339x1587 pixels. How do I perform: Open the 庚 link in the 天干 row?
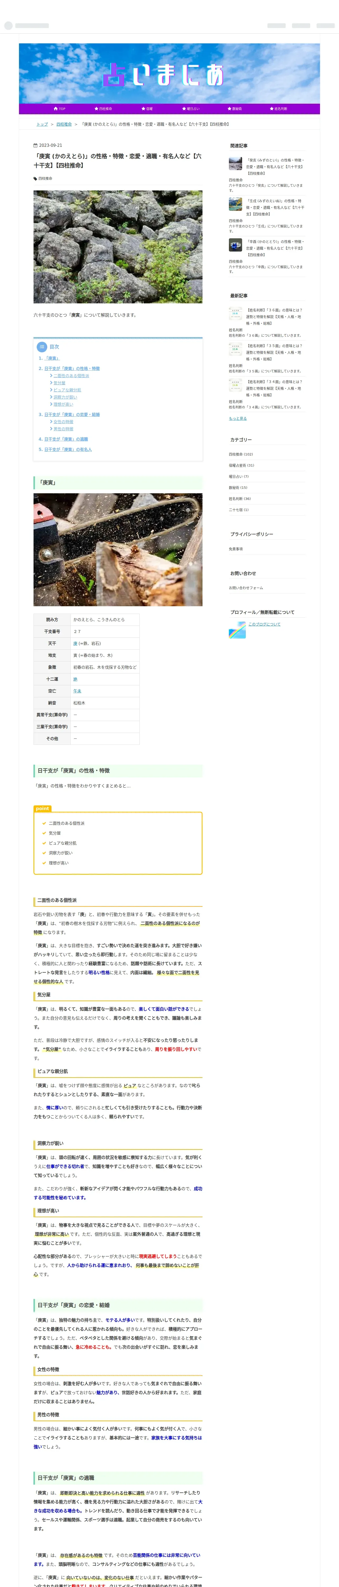(75, 643)
